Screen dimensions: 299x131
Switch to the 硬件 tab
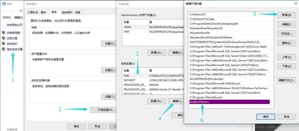43,13
